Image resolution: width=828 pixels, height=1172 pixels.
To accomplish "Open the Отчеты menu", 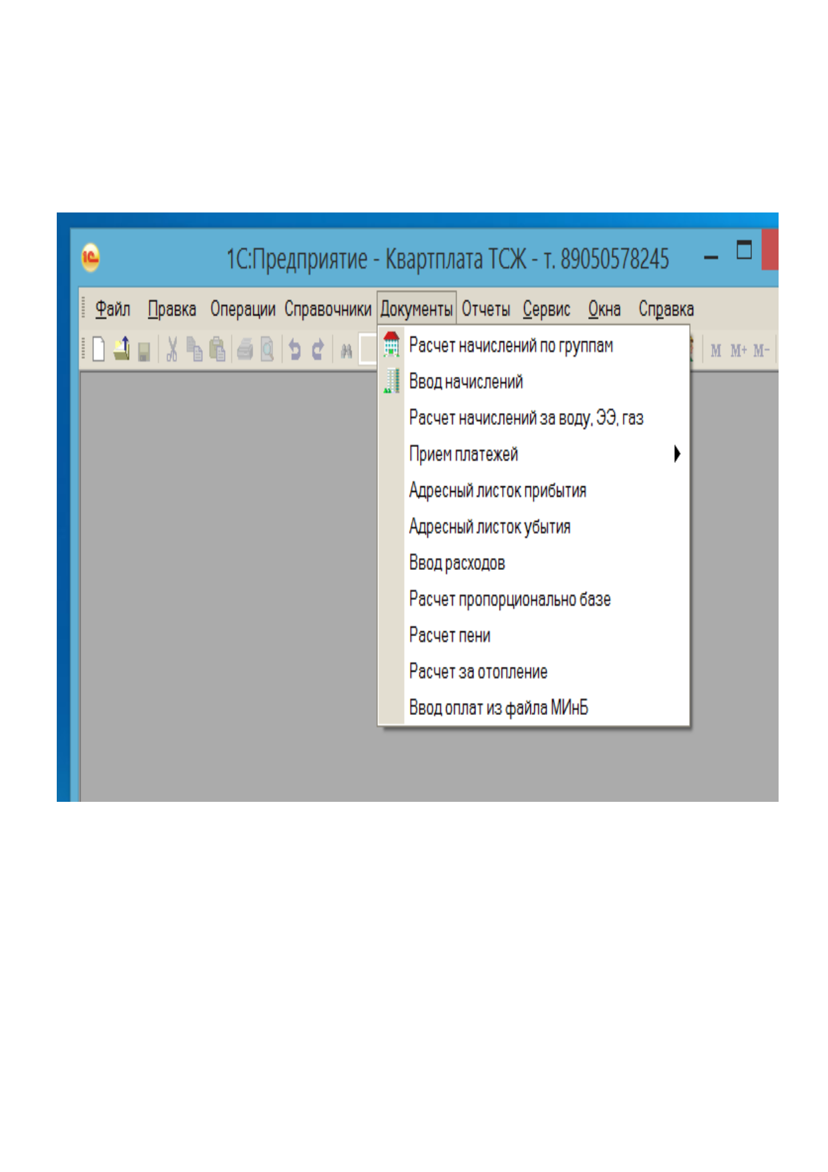I will click(486, 309).
